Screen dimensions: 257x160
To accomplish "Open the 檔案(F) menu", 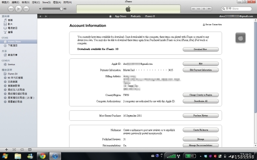I will [x=5, y=2].
